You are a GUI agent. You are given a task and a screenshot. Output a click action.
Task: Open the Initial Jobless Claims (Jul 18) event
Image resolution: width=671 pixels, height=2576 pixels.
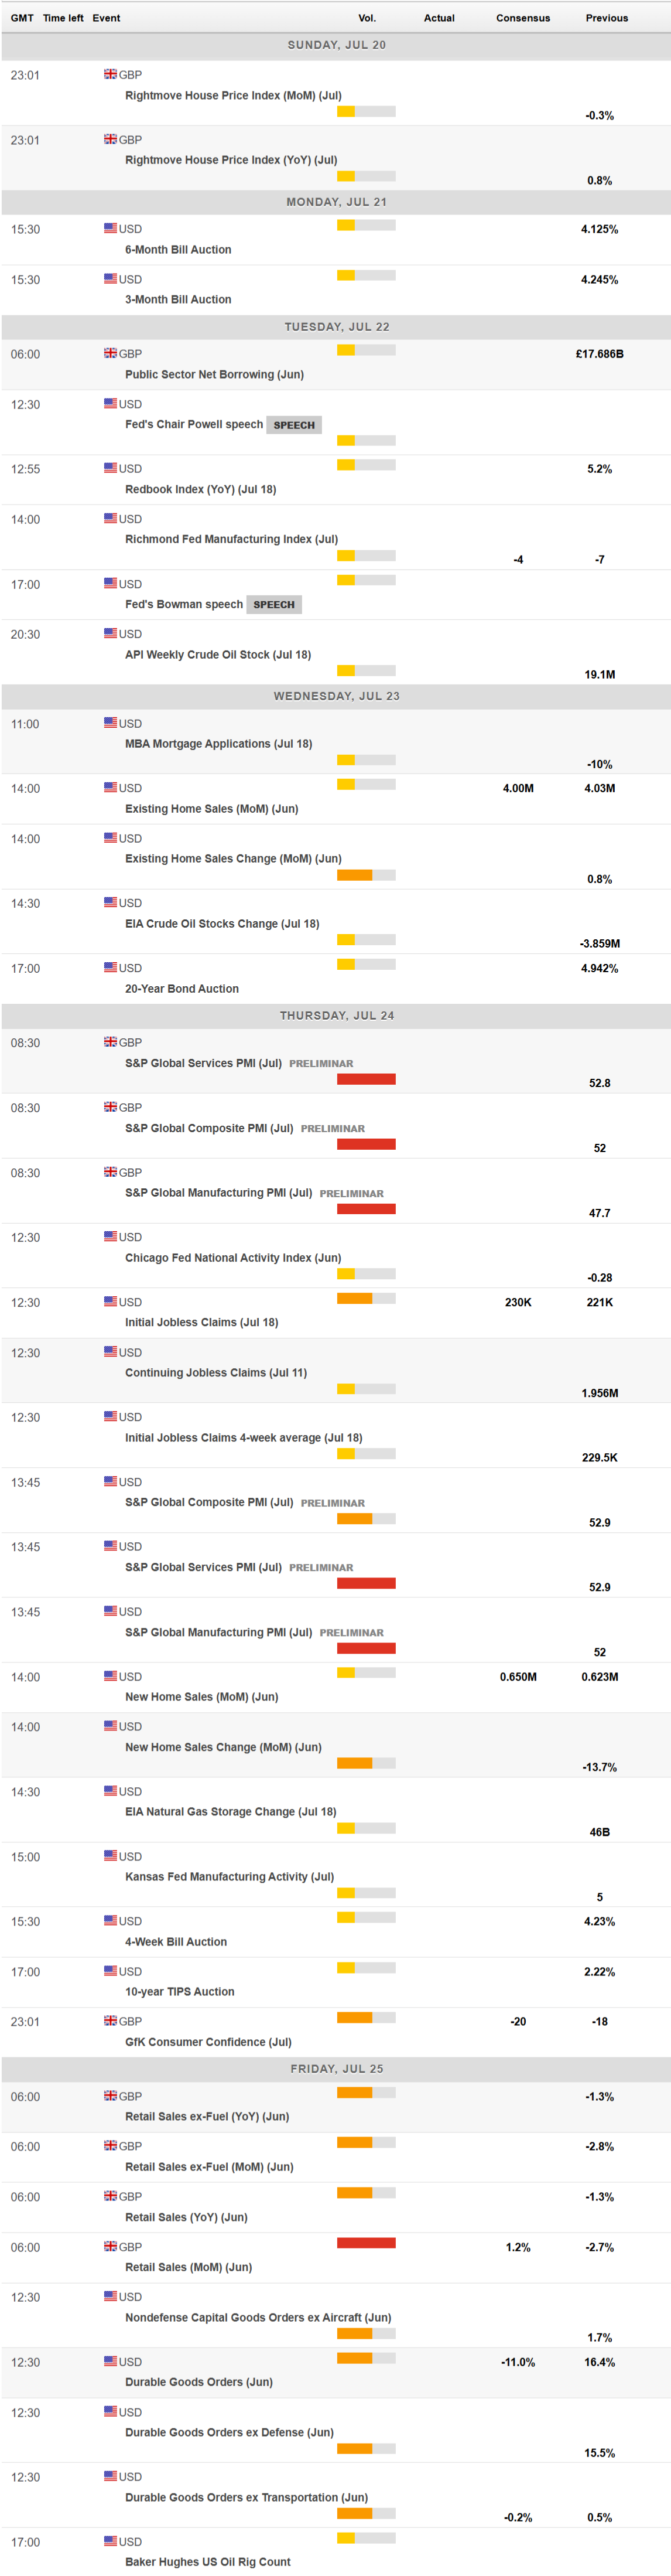point(201,1322)
